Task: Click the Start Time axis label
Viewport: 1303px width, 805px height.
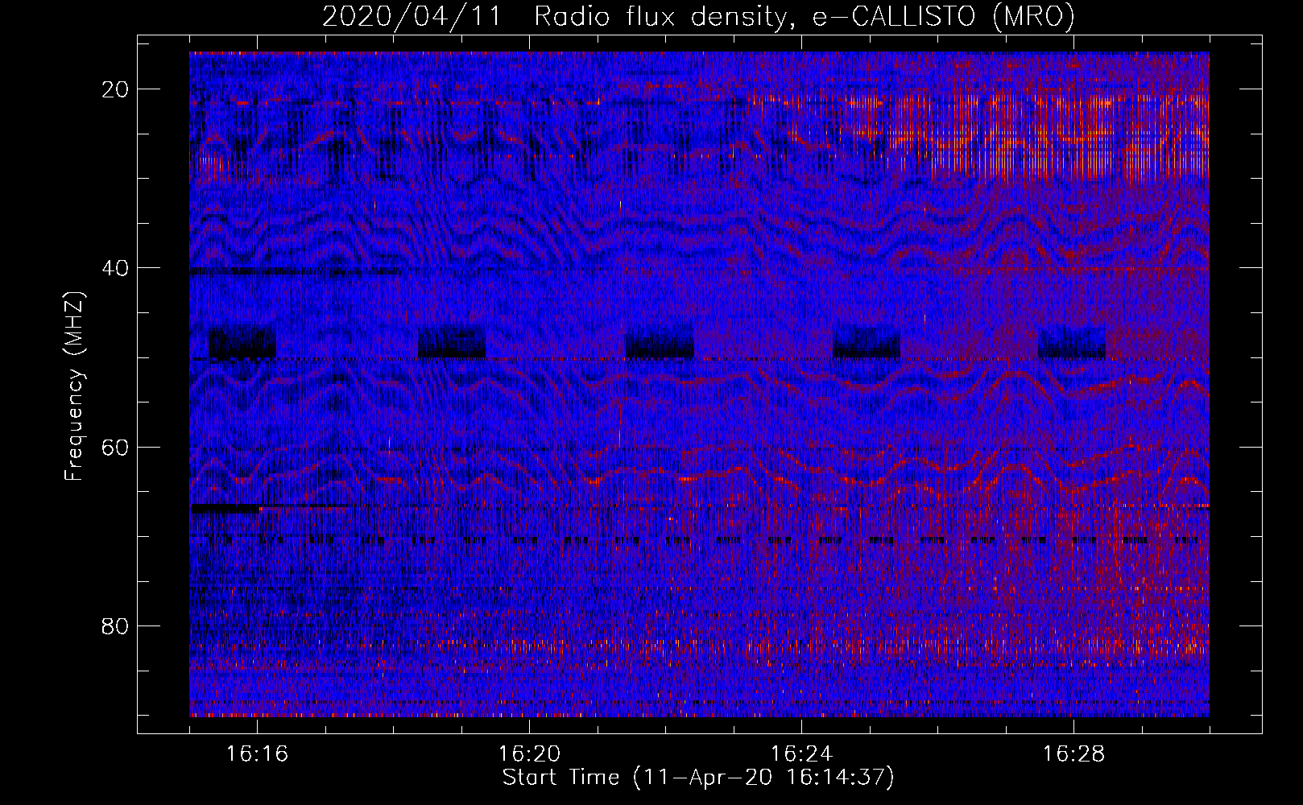Action: click(x=698, y=778)
